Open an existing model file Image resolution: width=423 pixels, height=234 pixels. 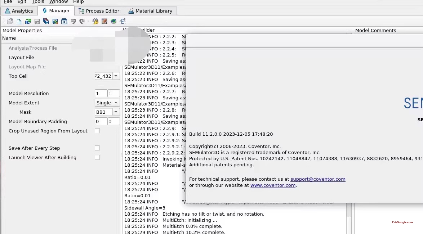[10, 21]
